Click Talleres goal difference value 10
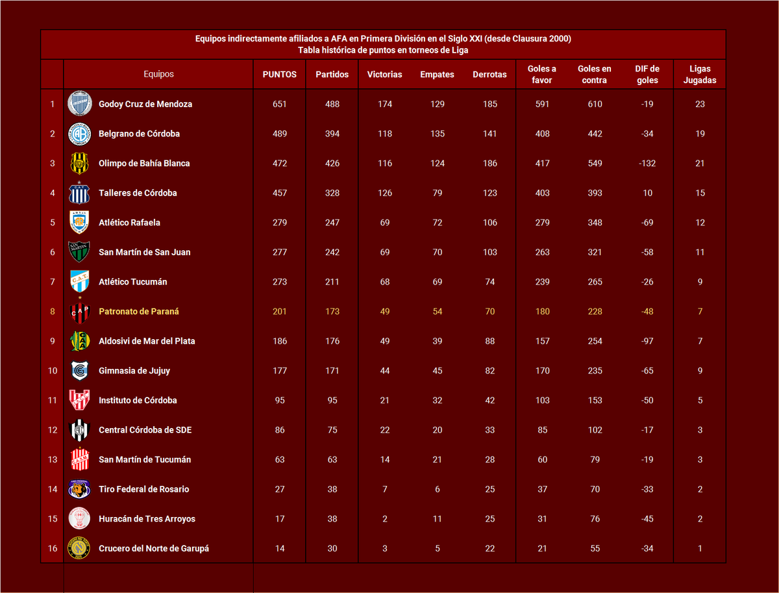This screenshot has height=593, width=779. (x=647, y=193)
